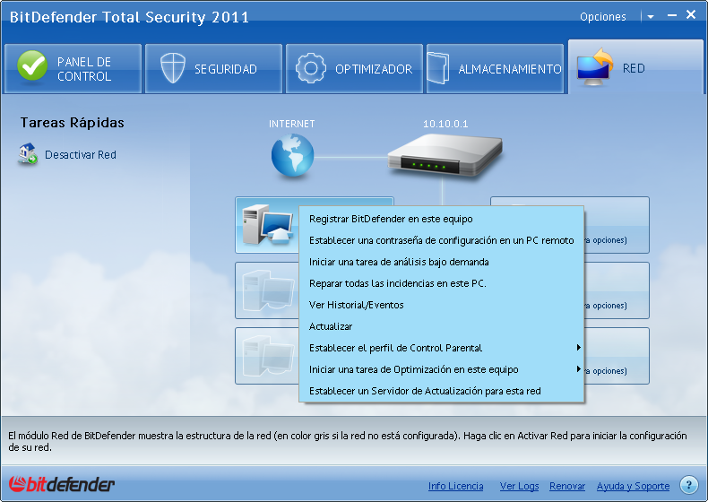The image size is (708, 502).
Task: Click the Almacenamiento file vault icon
Action: (439, 68)
